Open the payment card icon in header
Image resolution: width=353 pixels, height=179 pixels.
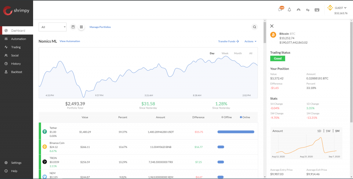click(317, 10)
